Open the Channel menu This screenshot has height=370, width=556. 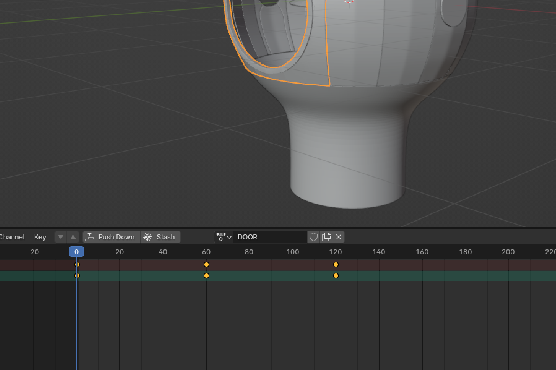[12, 237]
